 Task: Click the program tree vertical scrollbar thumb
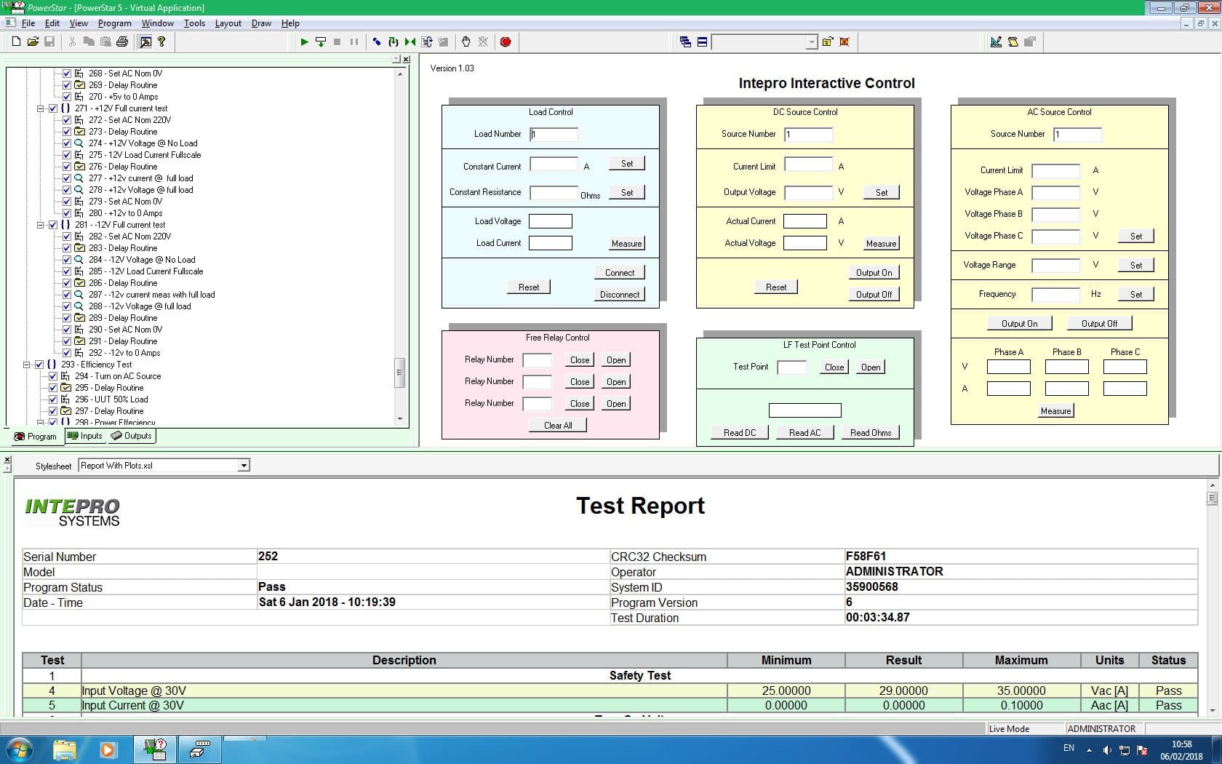[x=399, y=373]
